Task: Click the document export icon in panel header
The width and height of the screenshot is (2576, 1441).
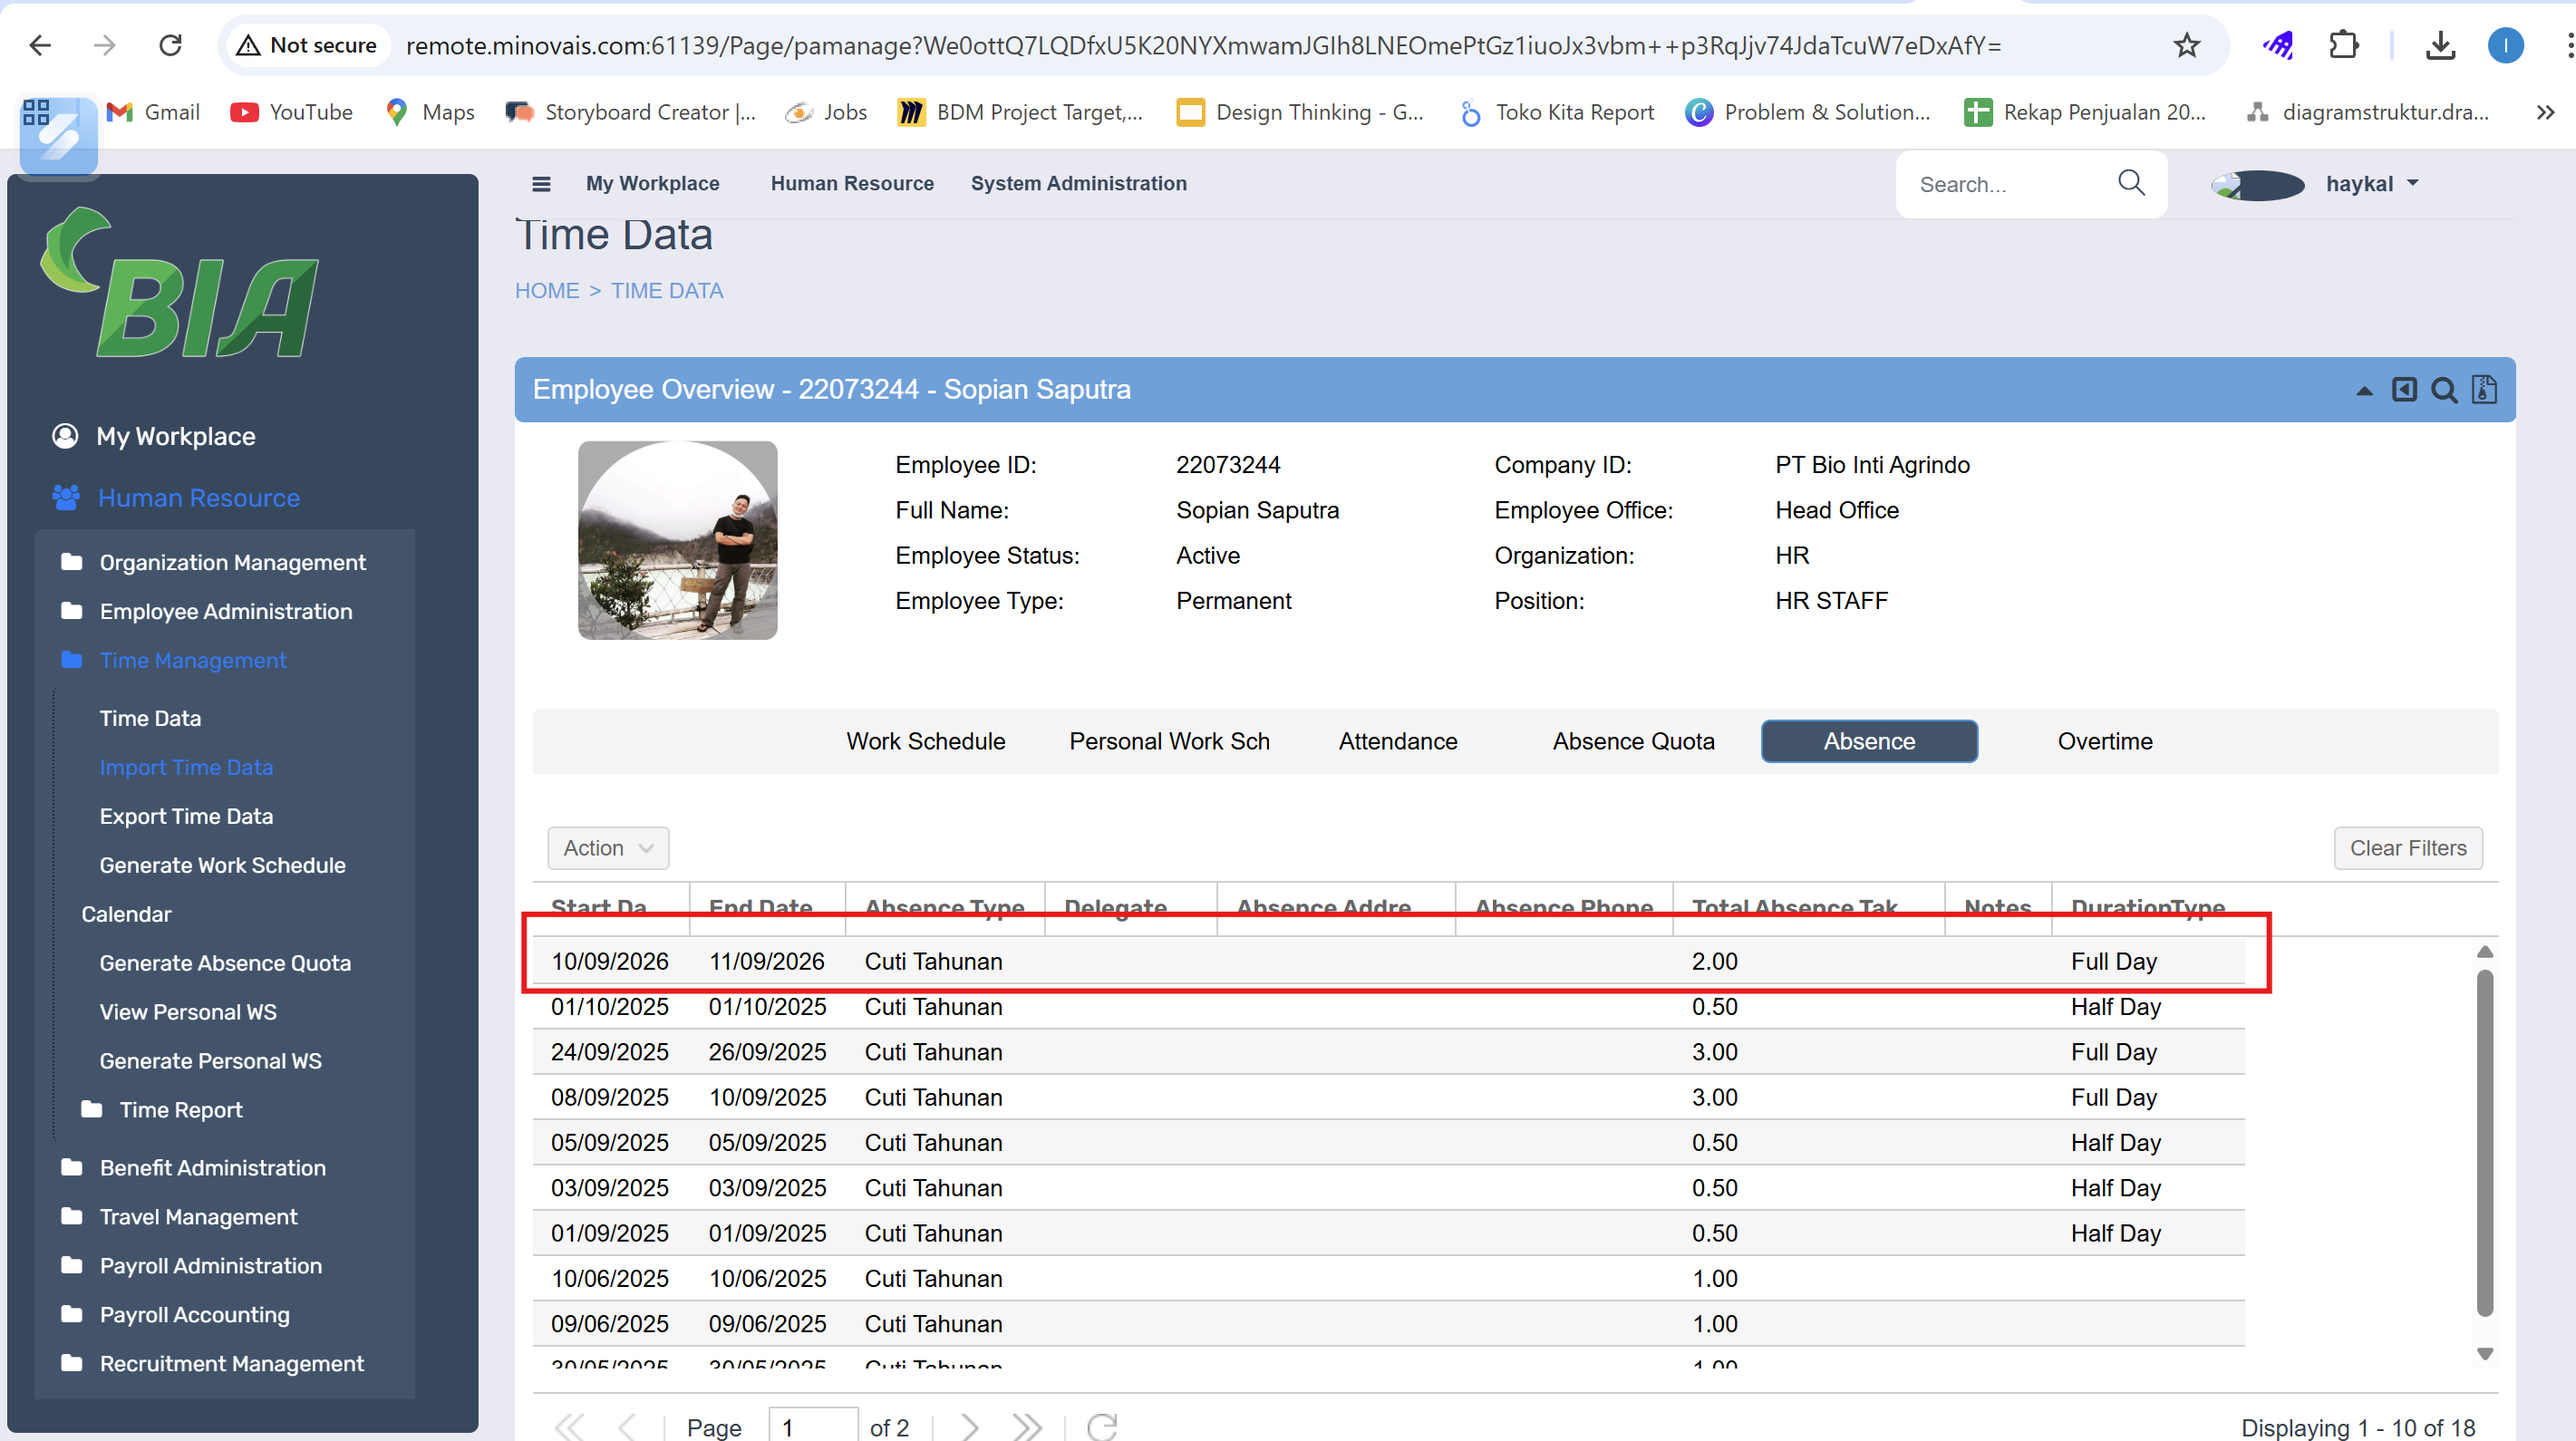Action: click(x=2485, y=390)
